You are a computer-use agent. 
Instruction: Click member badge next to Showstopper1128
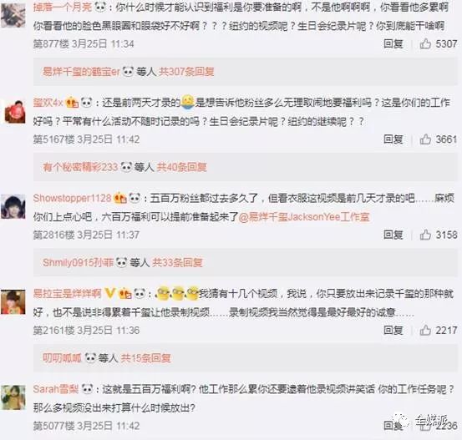[x=120, y=198]
